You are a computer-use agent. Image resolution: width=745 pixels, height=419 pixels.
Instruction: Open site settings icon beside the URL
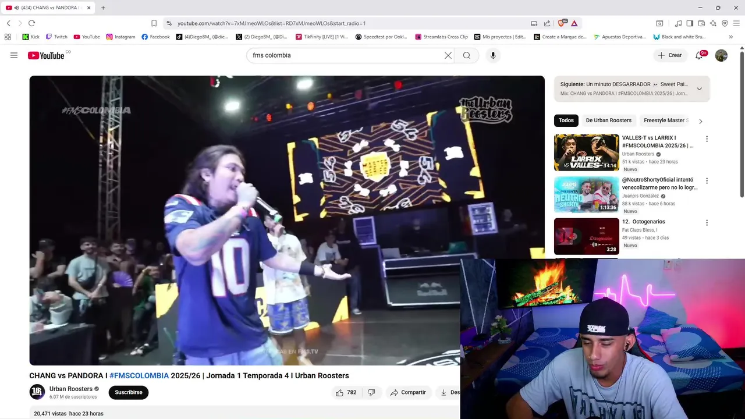pos(169,23)
